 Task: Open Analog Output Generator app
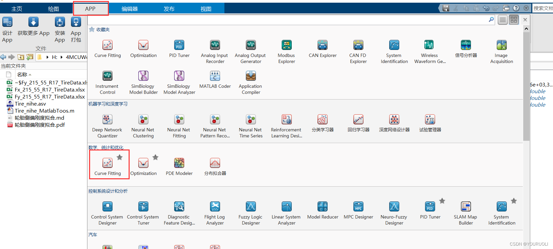tap(251, 52)
